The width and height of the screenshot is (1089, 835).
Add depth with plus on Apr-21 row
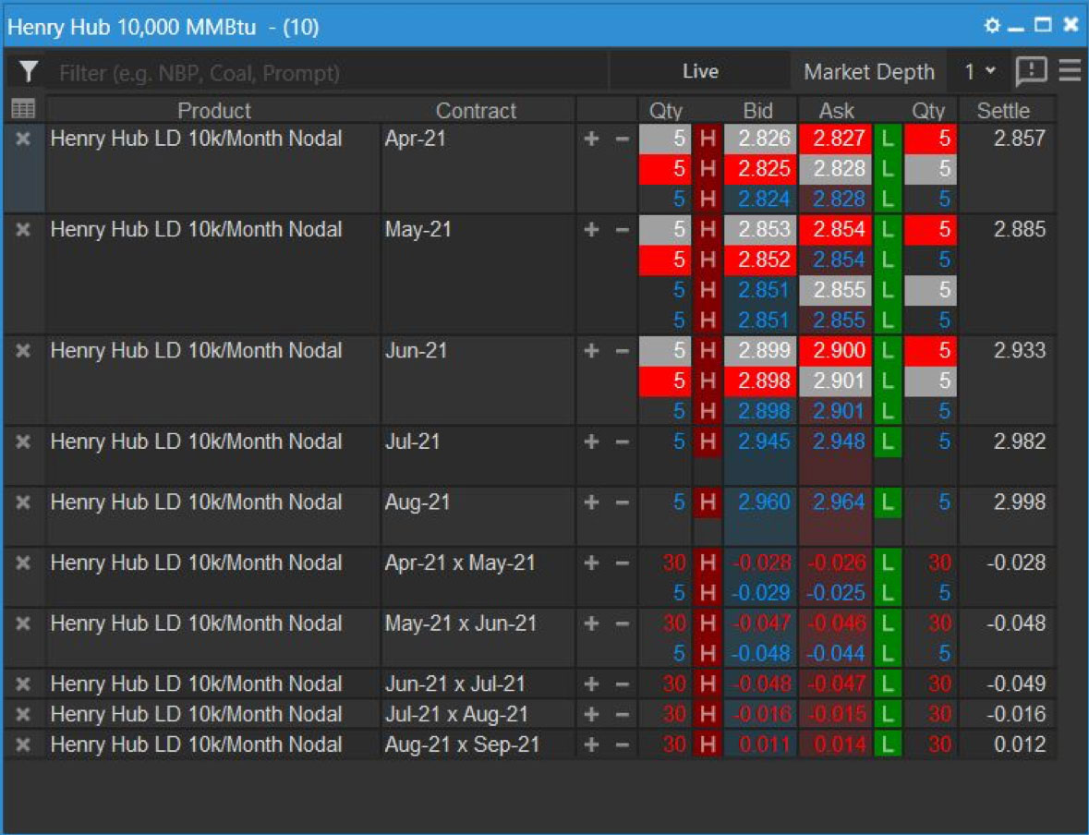pyautogui.click(x=591, y=139)
